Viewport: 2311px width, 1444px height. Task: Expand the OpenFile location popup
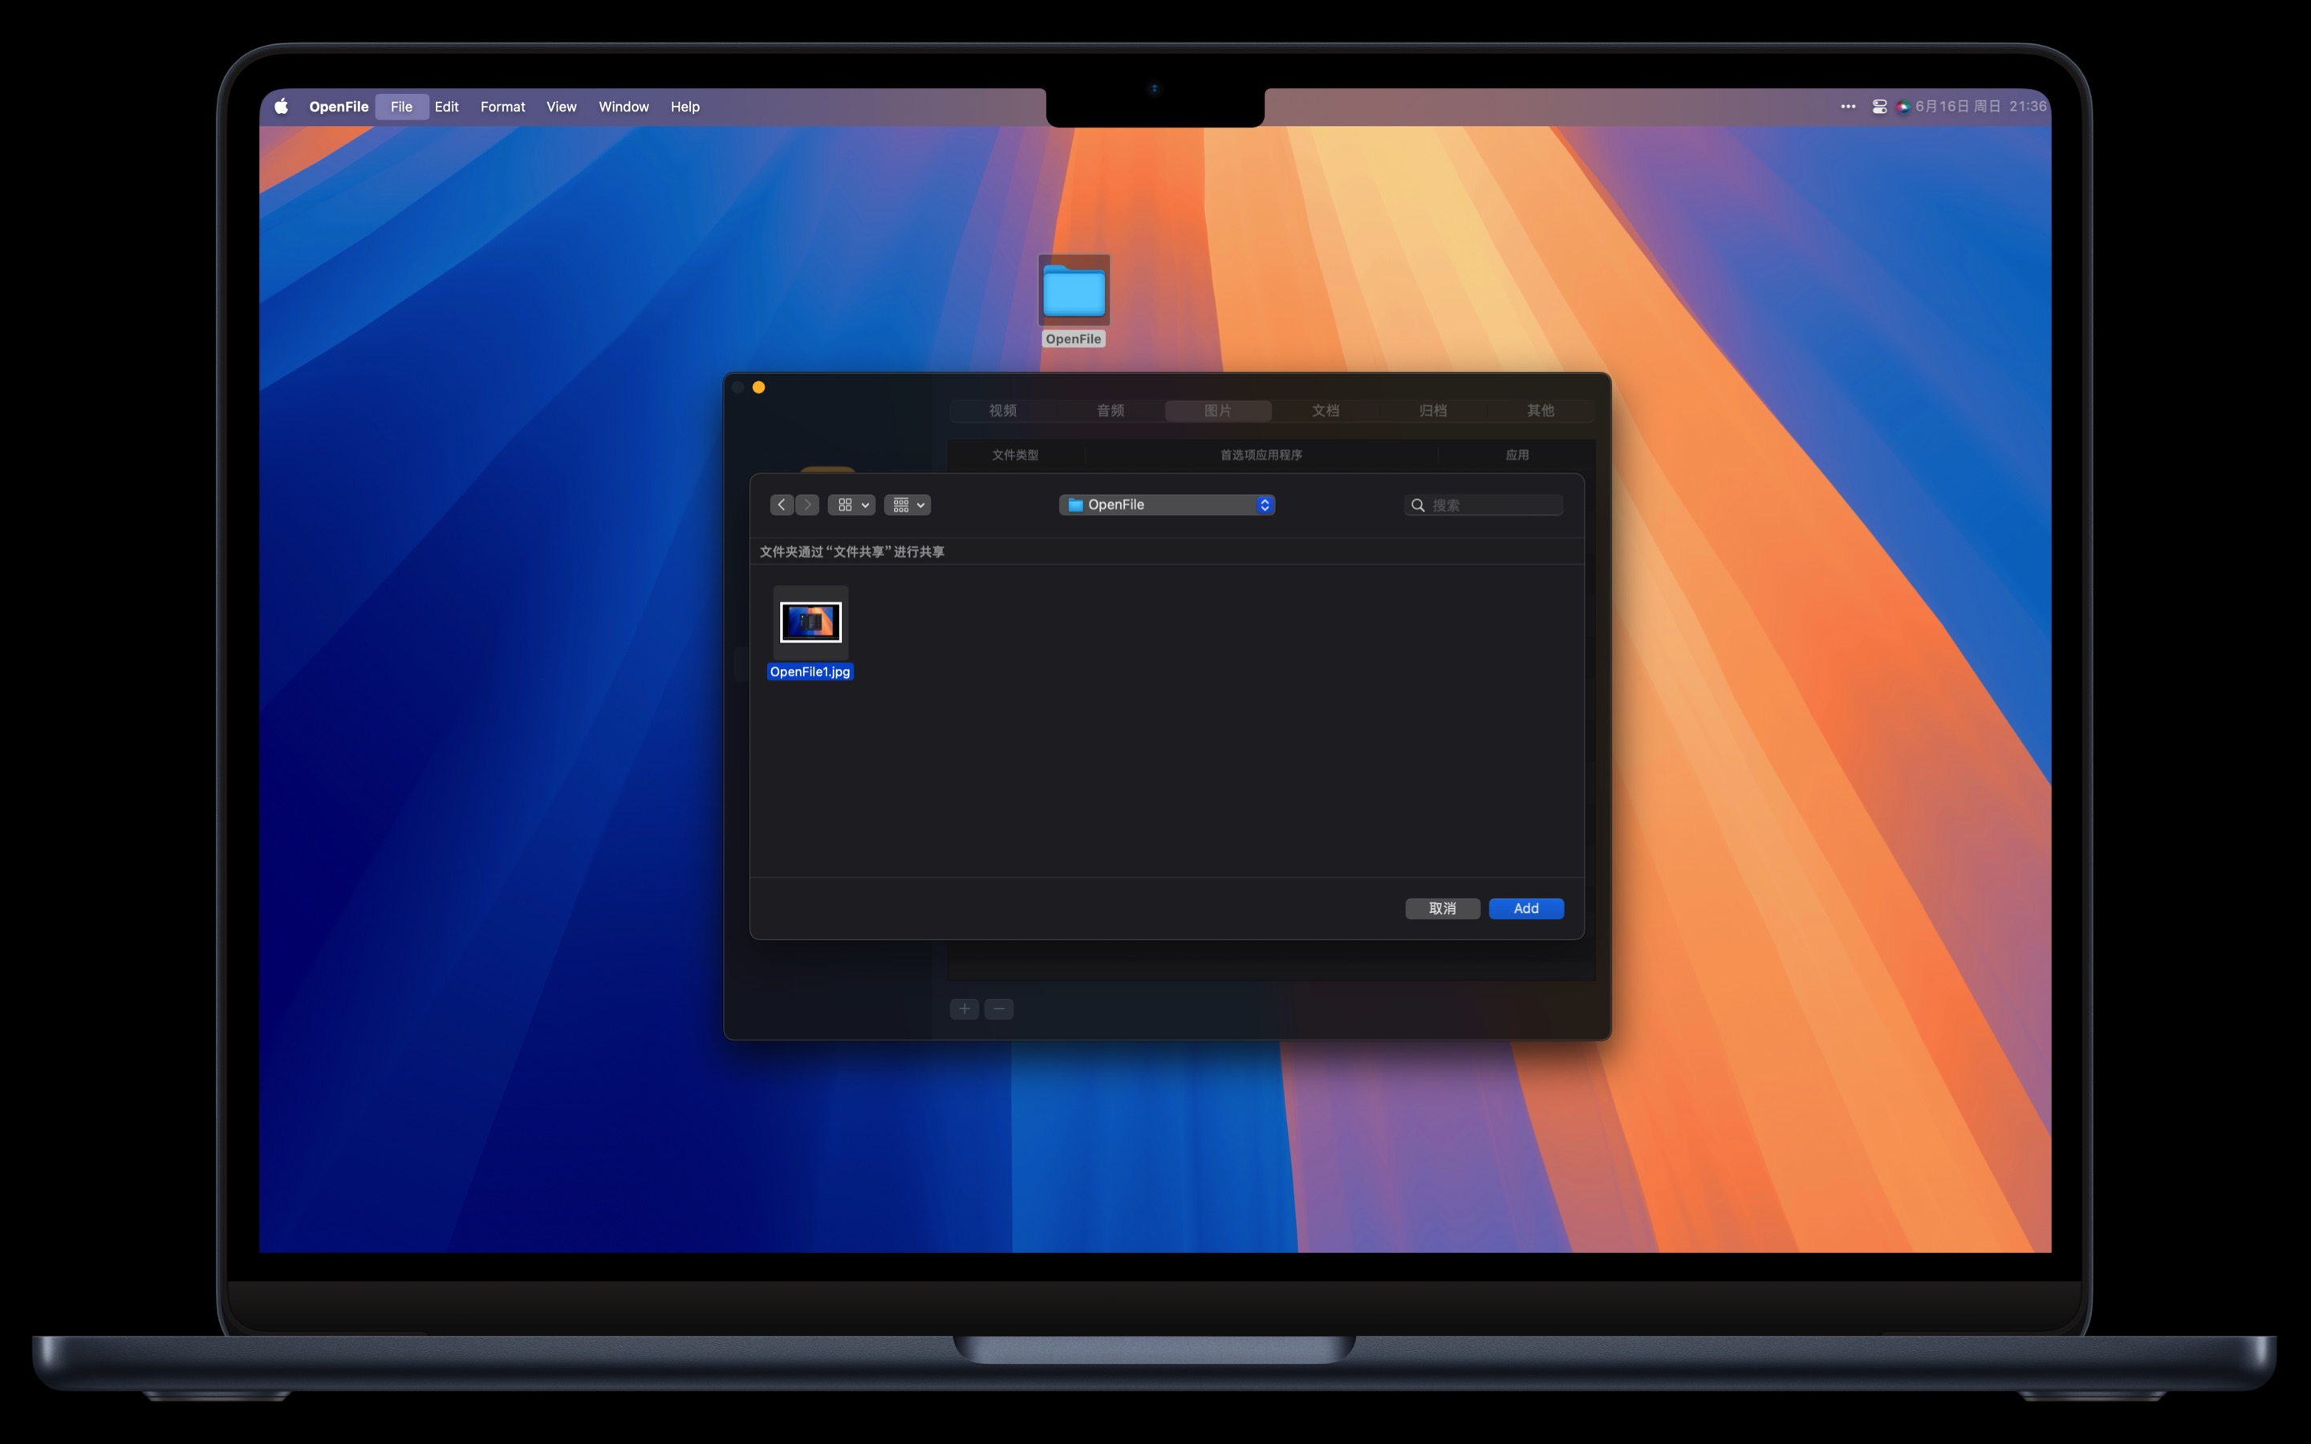click(1167, 505)
